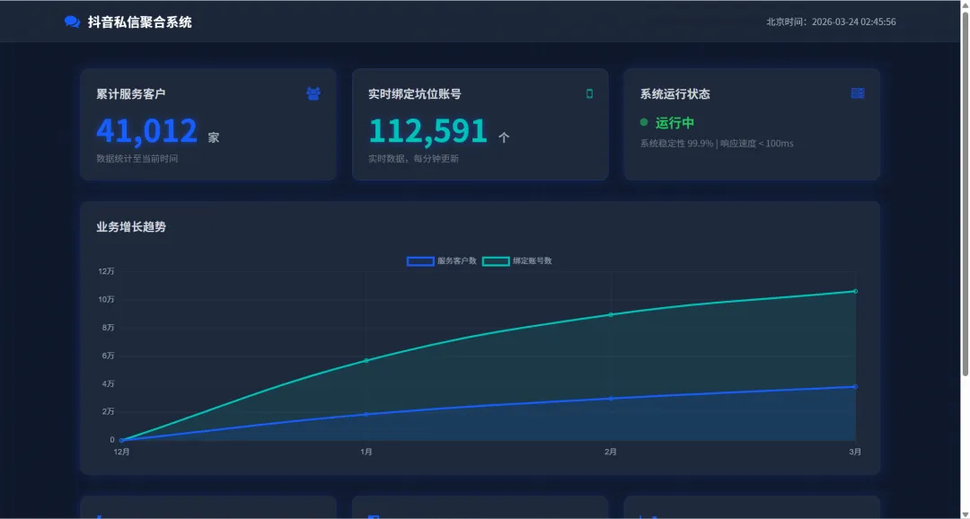Click the 实时绑定坑位账号 card heading
This screenshot has width=970, height=519.
(414, 94)
